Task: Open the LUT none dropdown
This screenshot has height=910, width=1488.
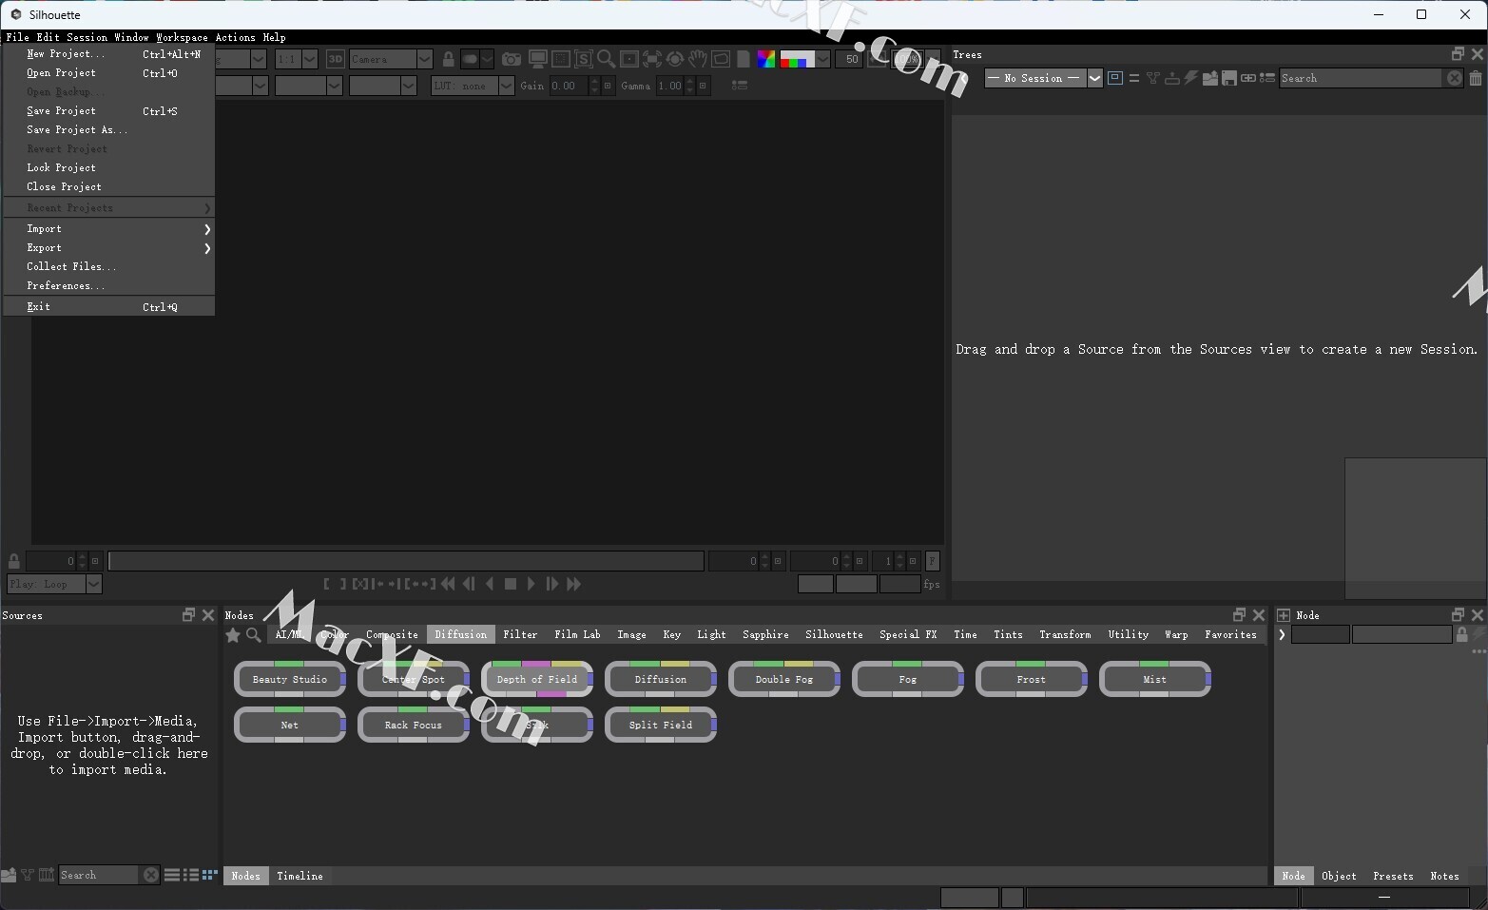Action: click(473, 86)
